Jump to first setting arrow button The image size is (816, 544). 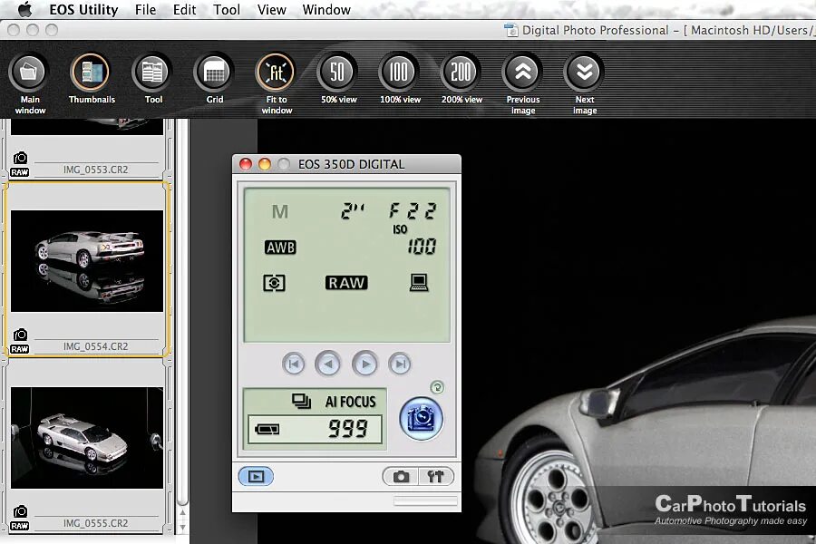click(x=294, y=364)
